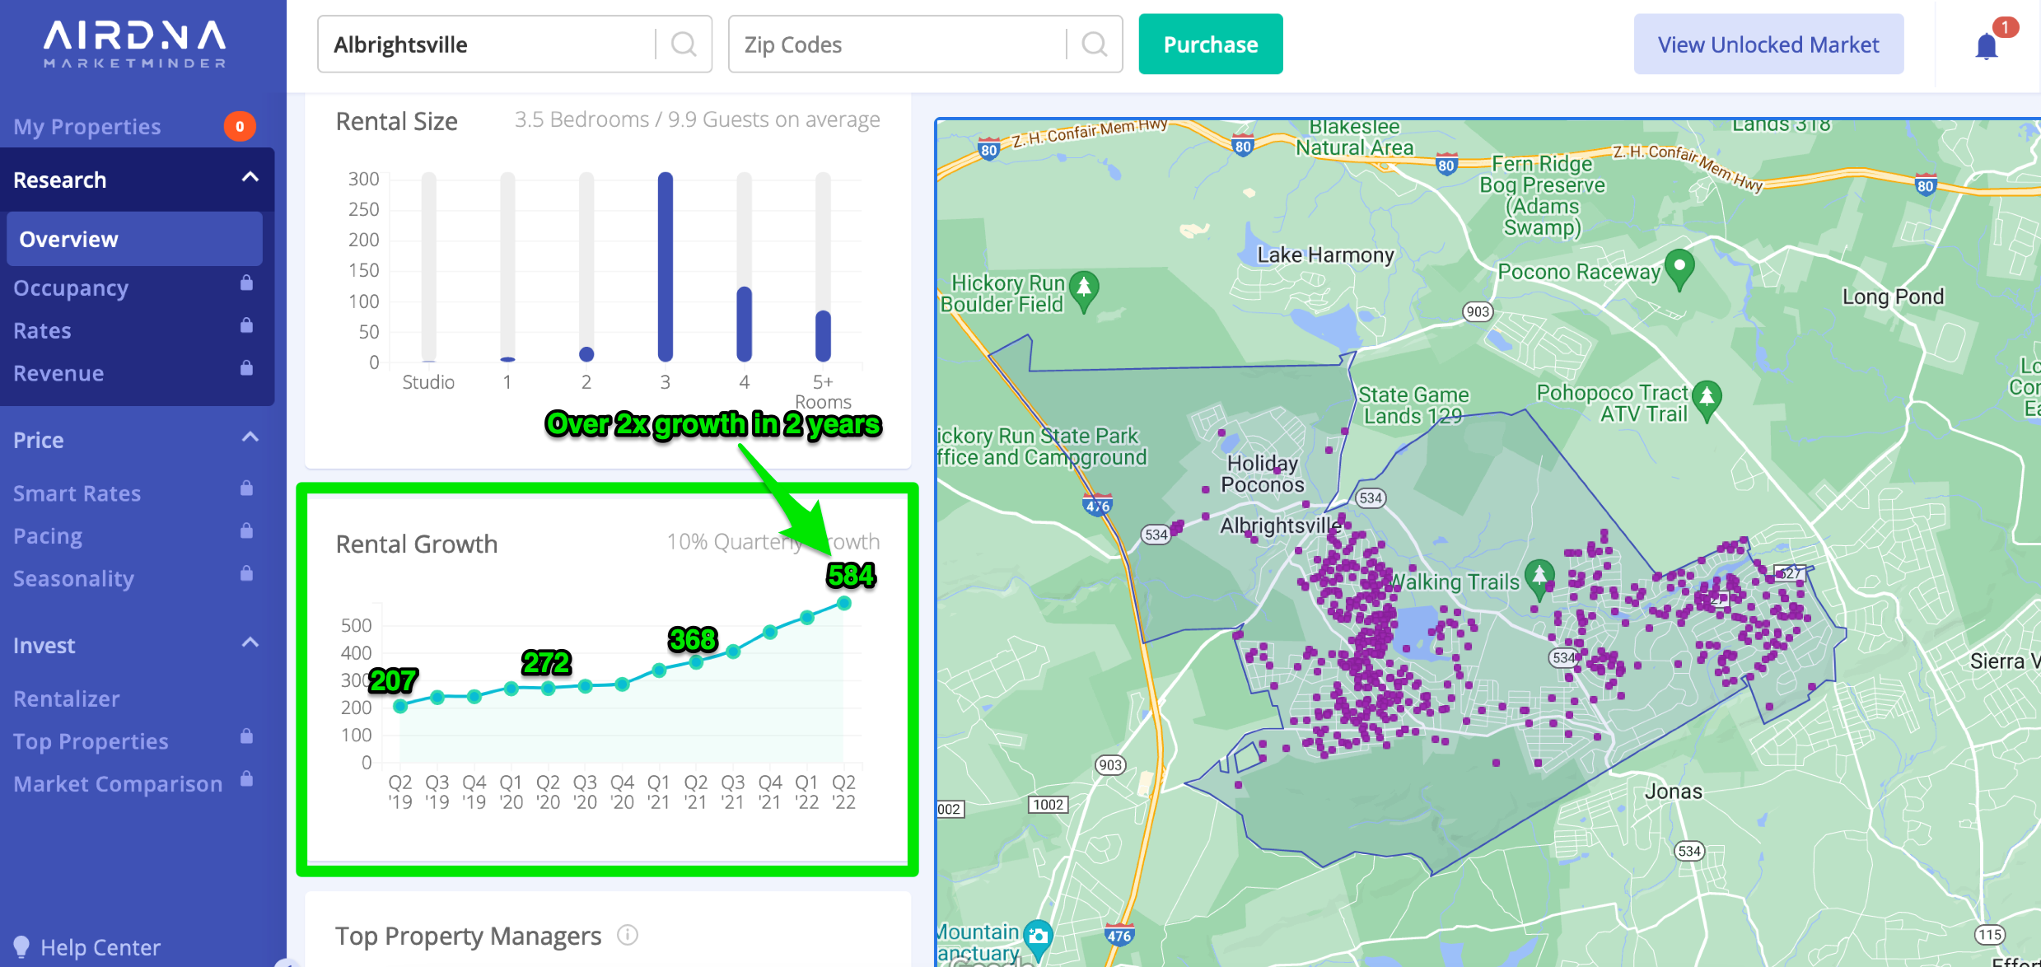Collapse the Price section chevron
Image resolution: width=2041 pixels, height=967 pixels.
tap(250, 437)
